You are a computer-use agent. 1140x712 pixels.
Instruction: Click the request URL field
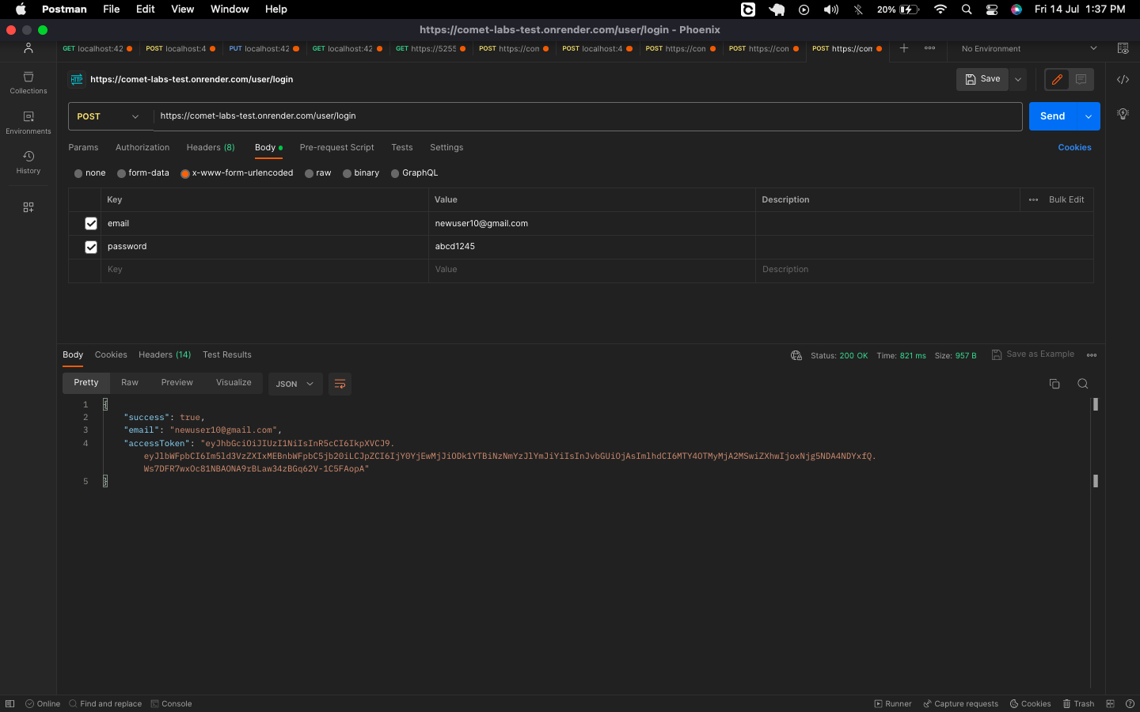click(587, 116)
